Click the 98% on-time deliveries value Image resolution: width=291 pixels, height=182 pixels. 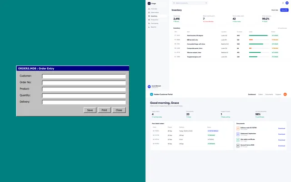258,114
